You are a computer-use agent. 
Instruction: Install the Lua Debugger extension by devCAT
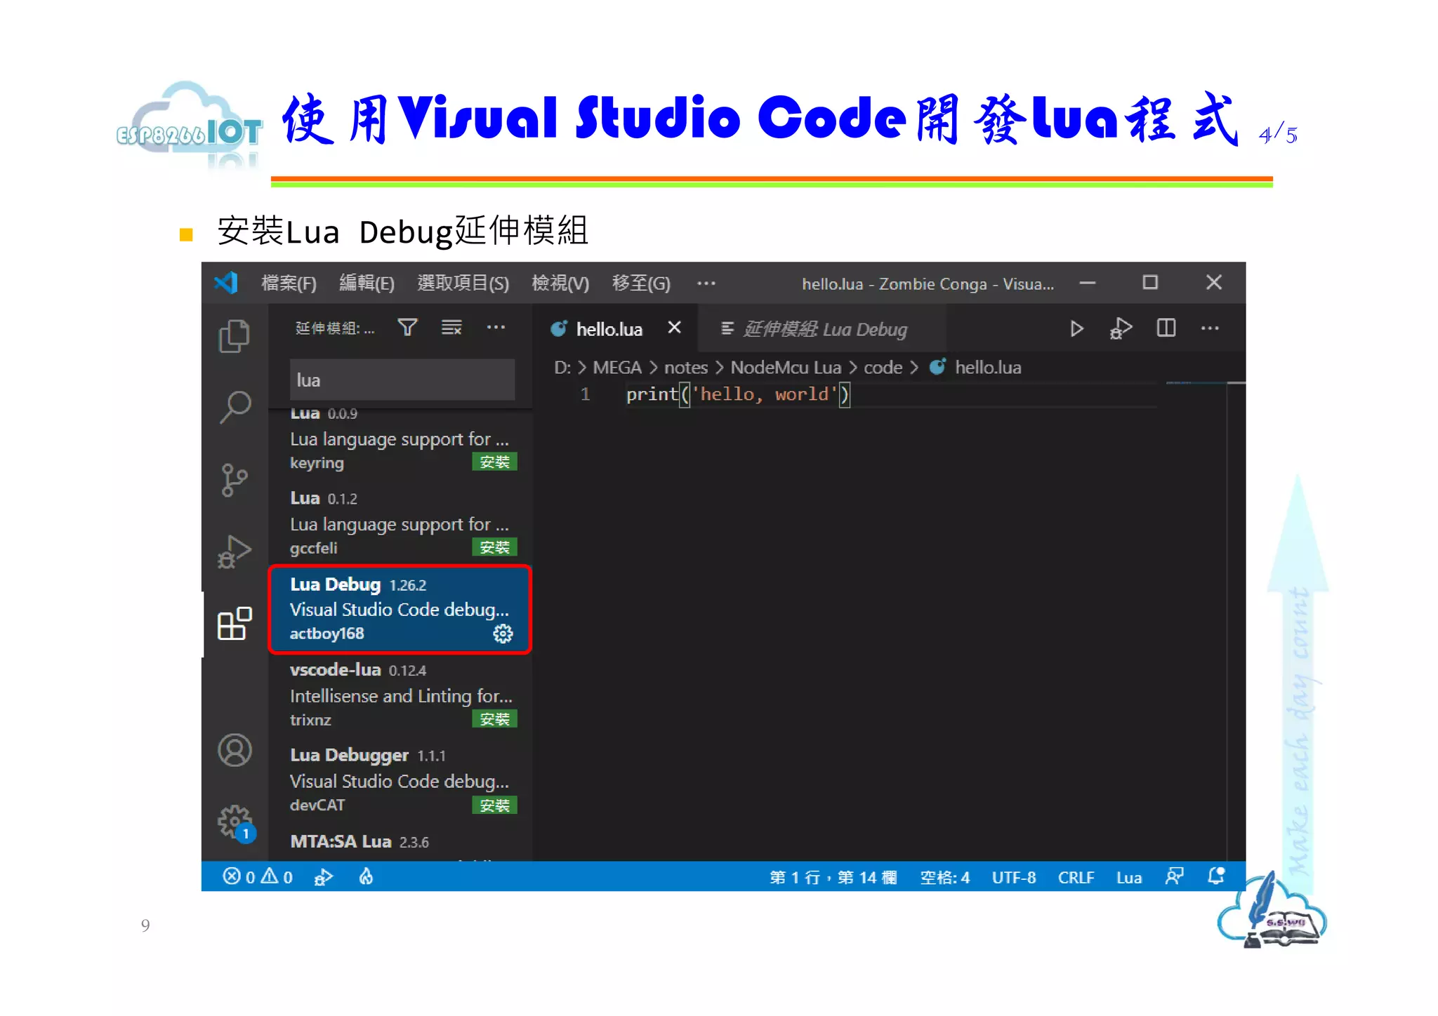(x=494, y=806)
